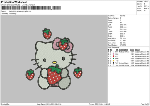Click design name 'Hello Kitty strawberry v3 4,8 in'
Image resolution: width=150 pixels, height=106 pixels.
(x=20, y=11)
